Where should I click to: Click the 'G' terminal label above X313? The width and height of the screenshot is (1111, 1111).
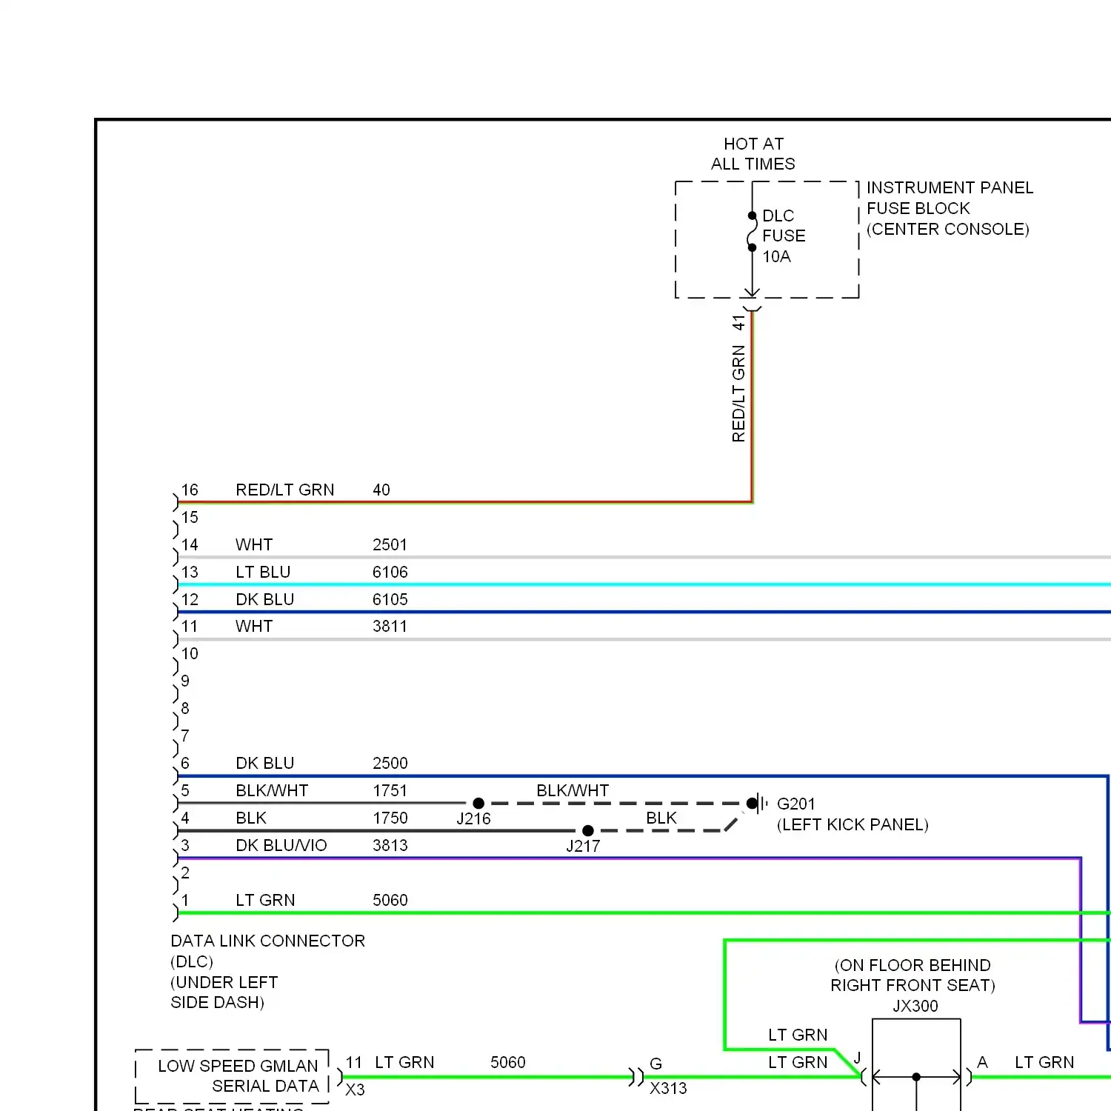click(x=655, y=1064)
